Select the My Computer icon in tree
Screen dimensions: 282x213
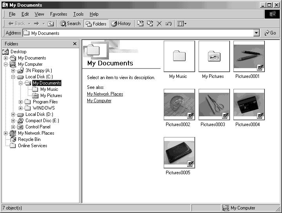13,64
